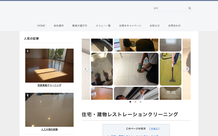Screen dimensions: 218x136
Task: Open the メニュー一覧 menu item
Action: pyautogui.click(x=103, y=26)
